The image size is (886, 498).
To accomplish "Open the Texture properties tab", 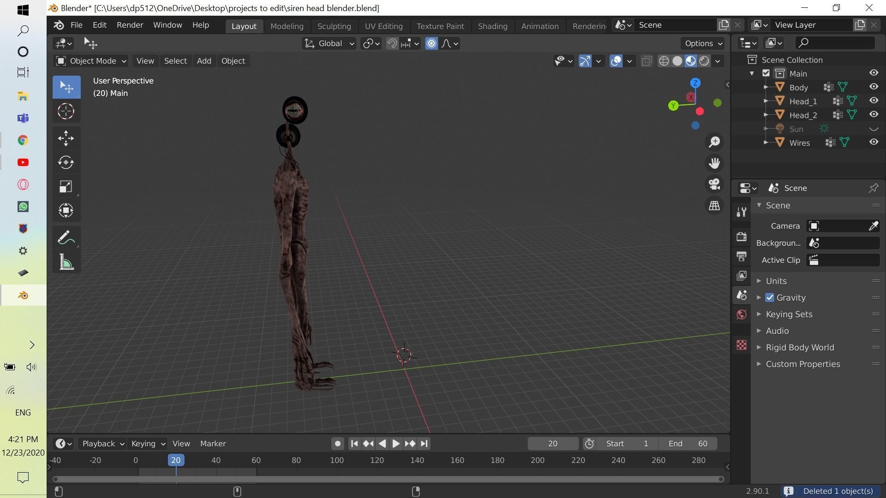I will click(x=742, y=345).
